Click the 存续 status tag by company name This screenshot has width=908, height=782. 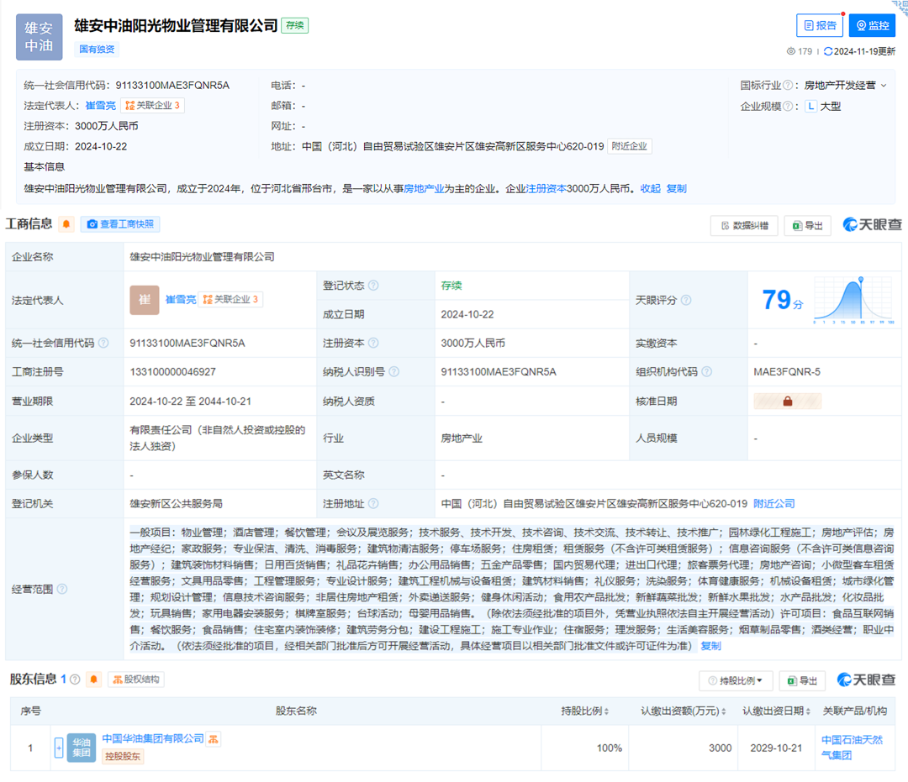coord(295,25)
